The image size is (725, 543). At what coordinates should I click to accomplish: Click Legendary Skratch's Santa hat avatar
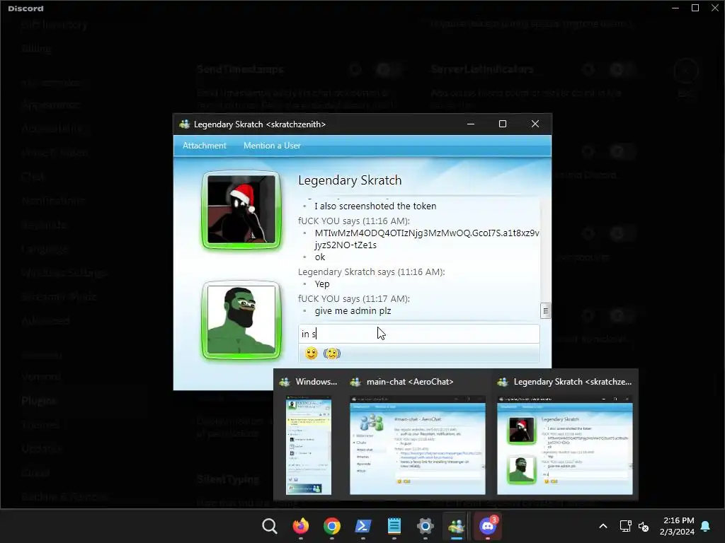(241, 209)
